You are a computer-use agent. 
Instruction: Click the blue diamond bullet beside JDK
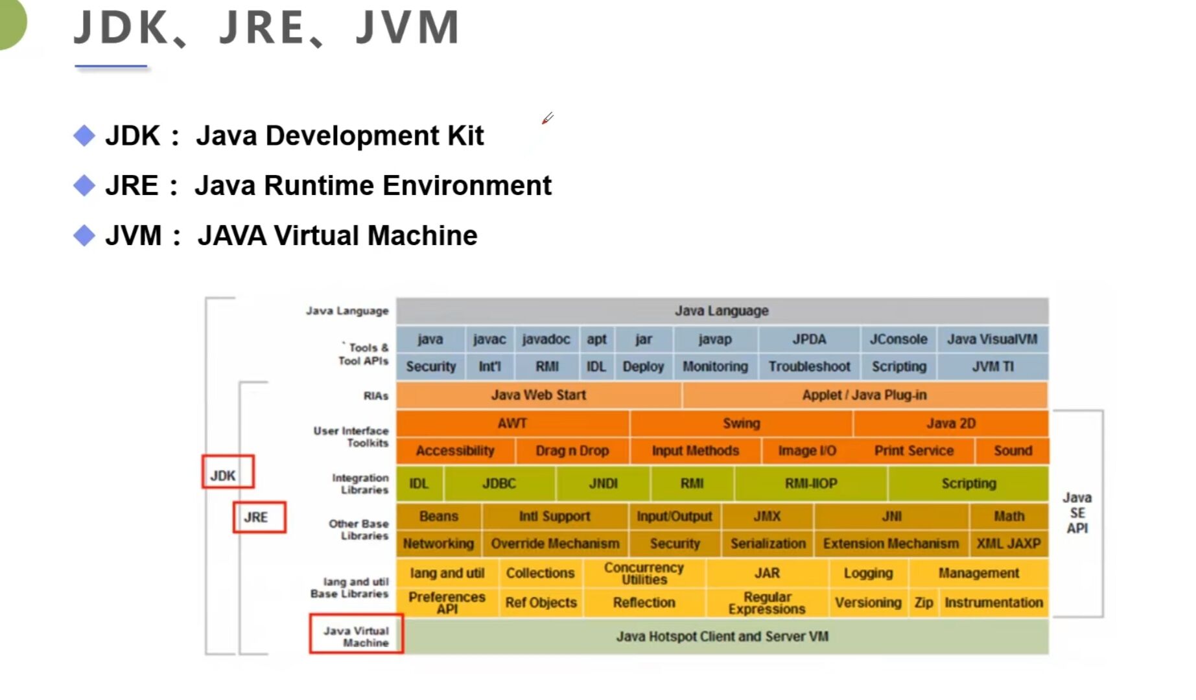84,135
